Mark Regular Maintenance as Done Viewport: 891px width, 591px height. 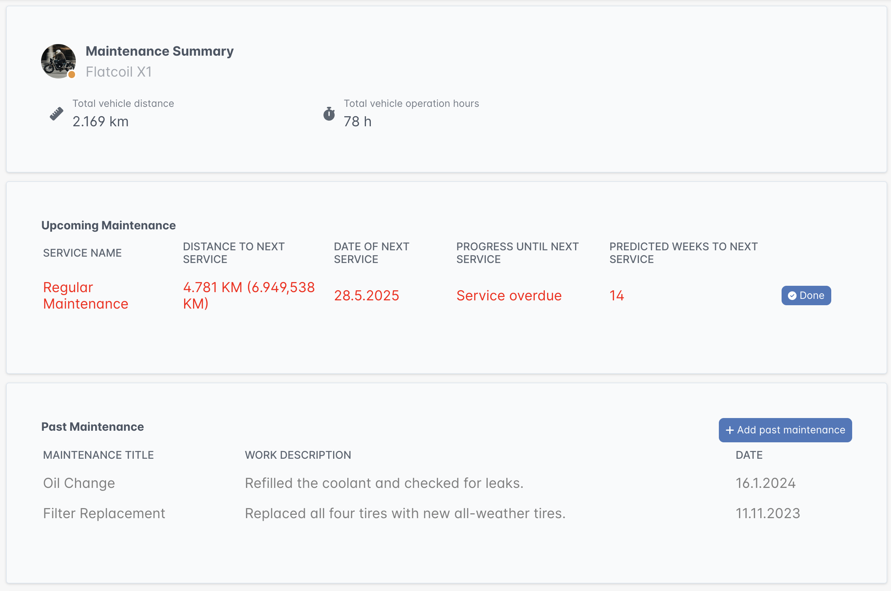(806, 295)
